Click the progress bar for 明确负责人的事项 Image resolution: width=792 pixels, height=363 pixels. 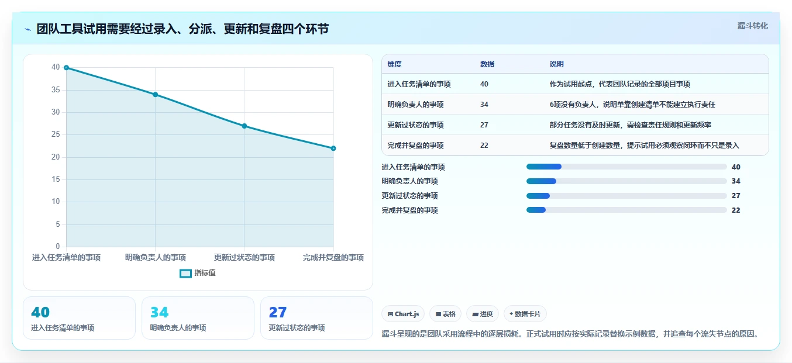coord(626,181)
